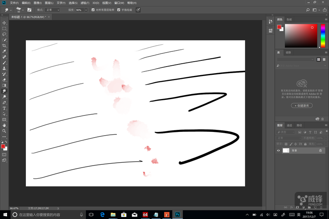Image resolution: width=329 pixels, height=219 pixels.
Task: Toggle the finger painting checkbox
Action: (x=119, y=10)
